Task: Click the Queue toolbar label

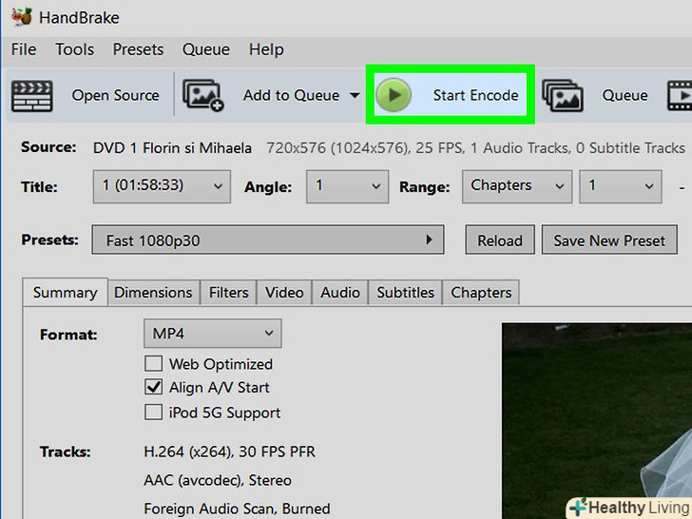Action: (x=625, y=95)
